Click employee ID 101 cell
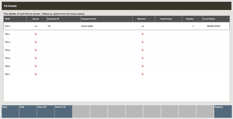 click(49, 26)
